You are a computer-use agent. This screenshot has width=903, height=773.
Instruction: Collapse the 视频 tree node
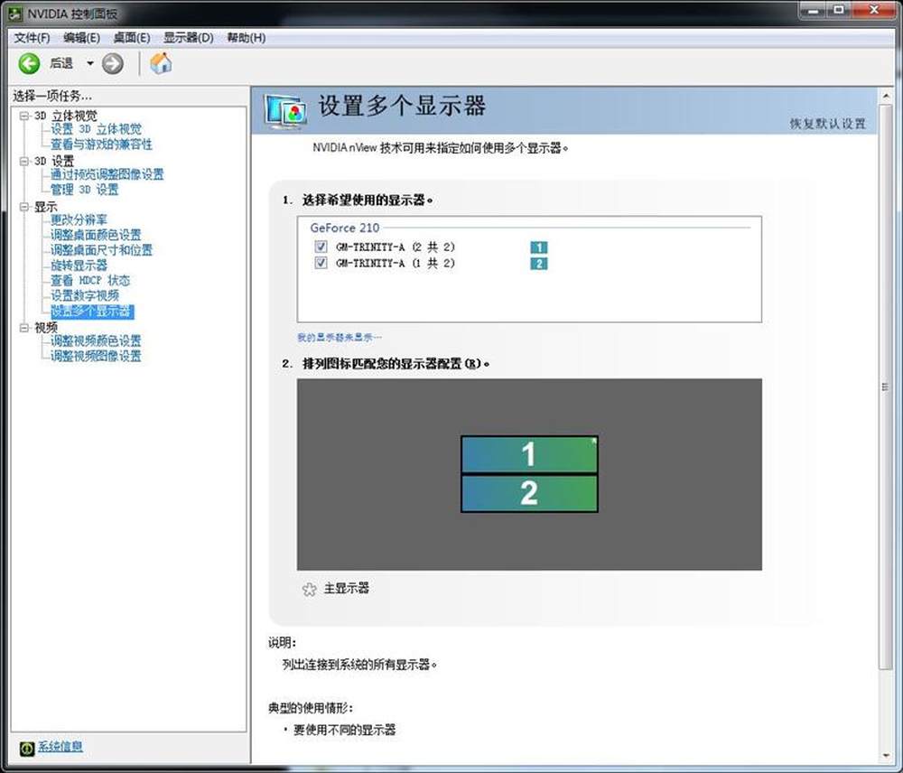pos(24,327)
